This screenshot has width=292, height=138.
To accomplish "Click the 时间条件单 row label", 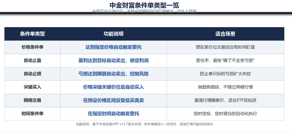I will [32, 114].
